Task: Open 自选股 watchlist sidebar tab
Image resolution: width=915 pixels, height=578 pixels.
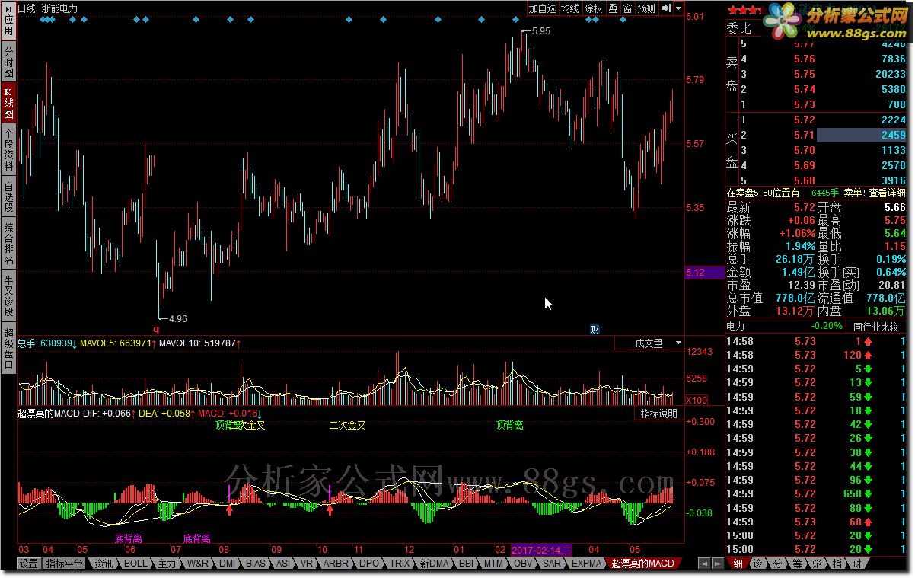Action: click(x=8, y=196)
